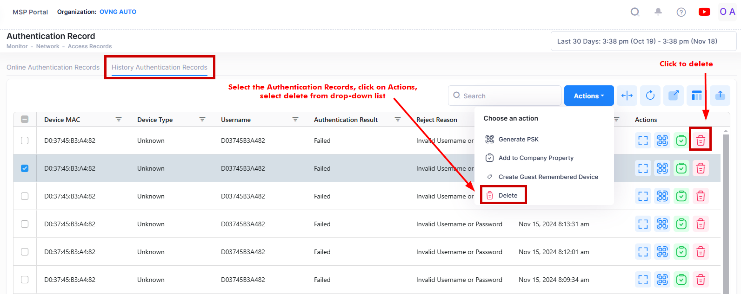Viewport: 741px width, 294px height.
Task: Choose Generate PSK from the action menu
Action: pos(518,139)
